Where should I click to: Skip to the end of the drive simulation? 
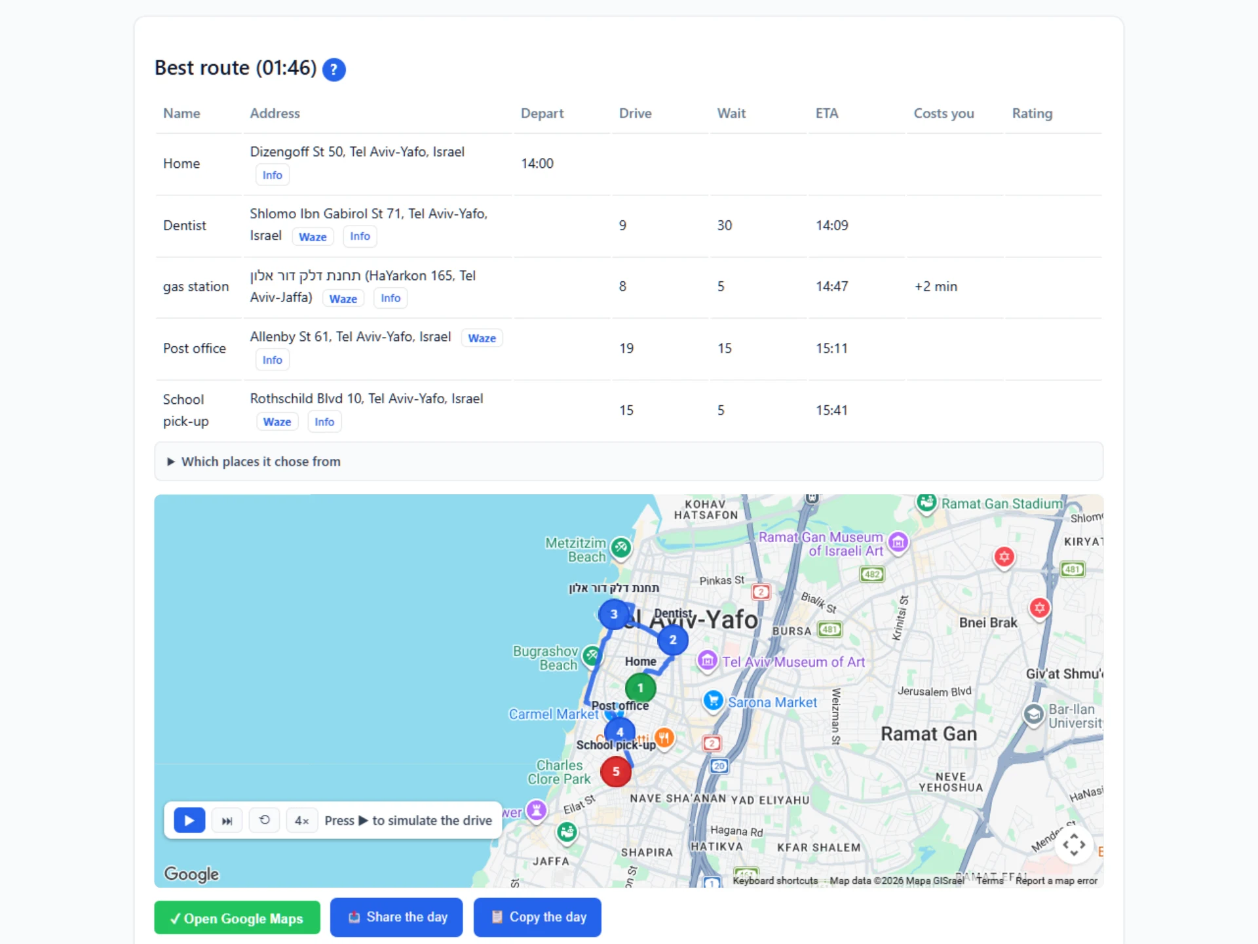pos(227,820)
